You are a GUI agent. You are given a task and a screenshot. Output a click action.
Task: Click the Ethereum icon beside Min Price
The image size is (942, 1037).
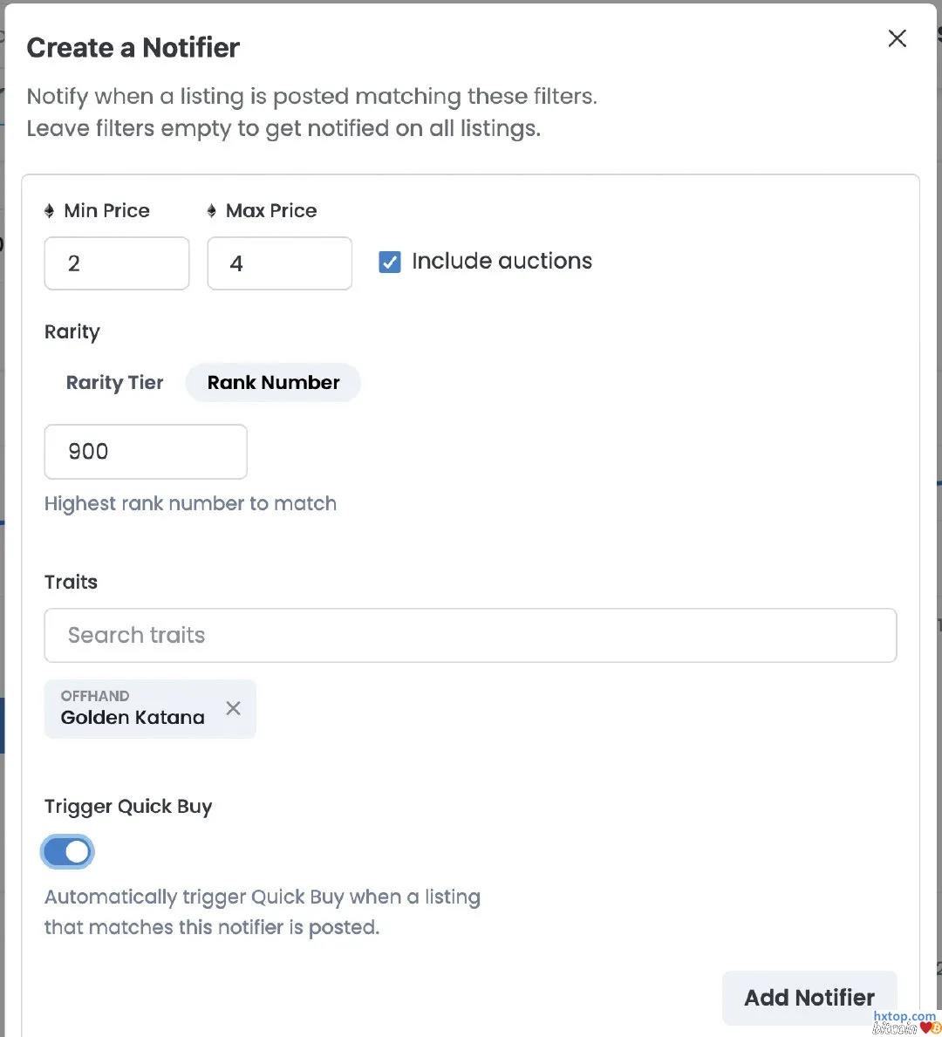[x=49, y=211]
